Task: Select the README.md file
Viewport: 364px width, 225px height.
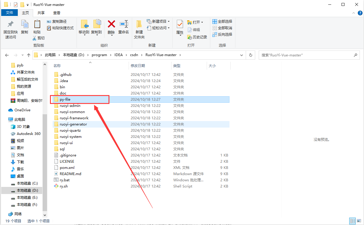Action: point(70,174)
